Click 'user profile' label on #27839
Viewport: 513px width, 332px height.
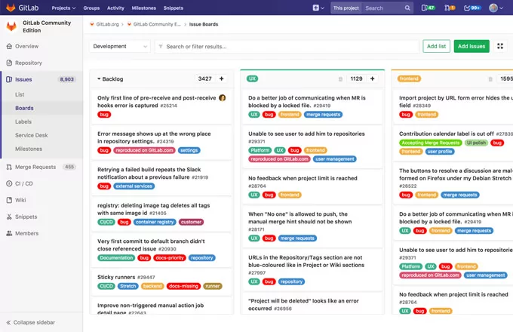[x=439, y=152]
